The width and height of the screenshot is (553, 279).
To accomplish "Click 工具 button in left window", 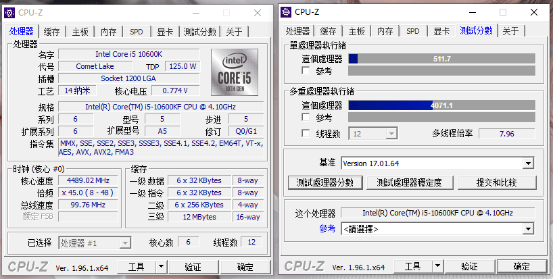I will [136, 267].
